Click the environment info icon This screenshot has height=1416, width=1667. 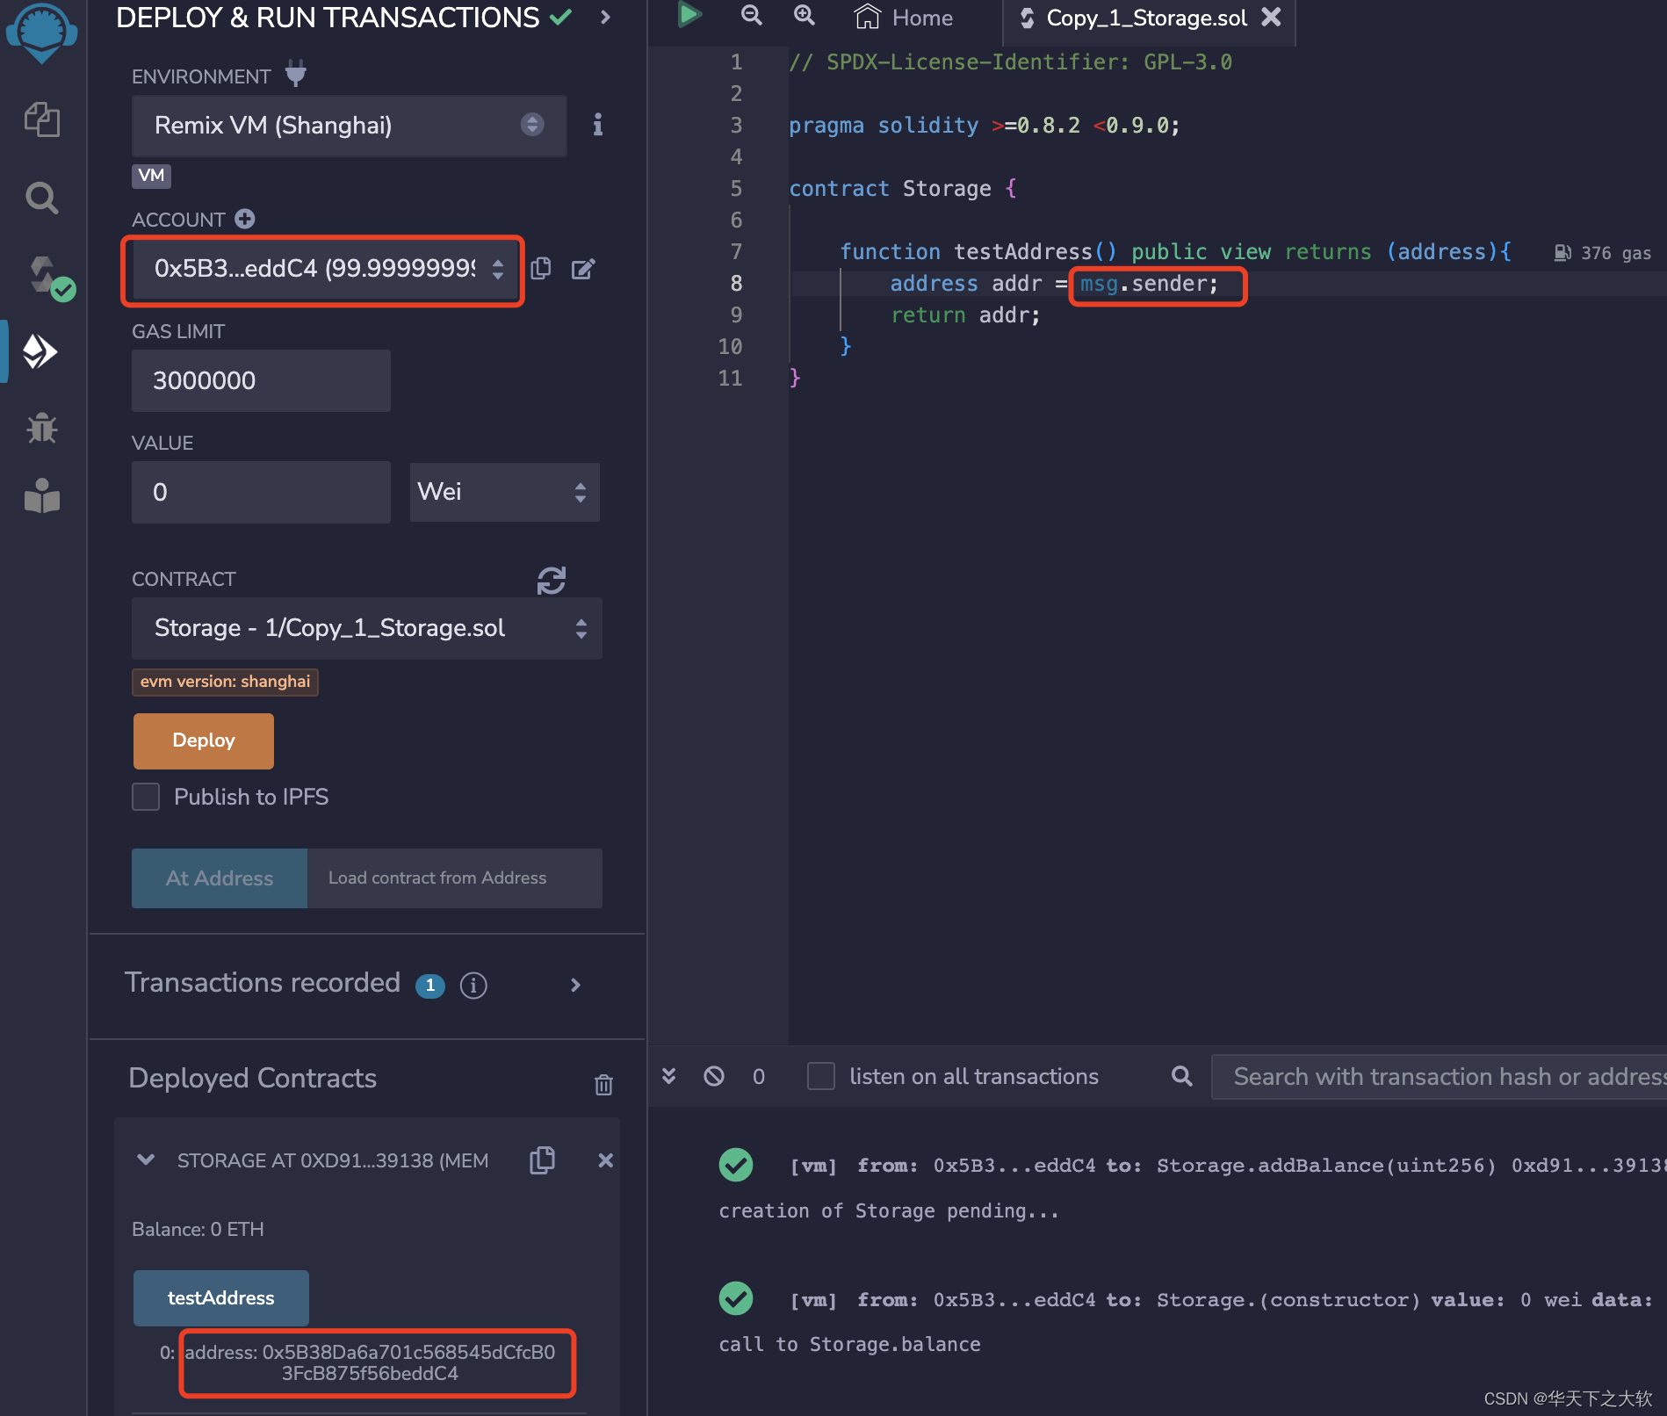pyautogui.click(x=597, y=125)
